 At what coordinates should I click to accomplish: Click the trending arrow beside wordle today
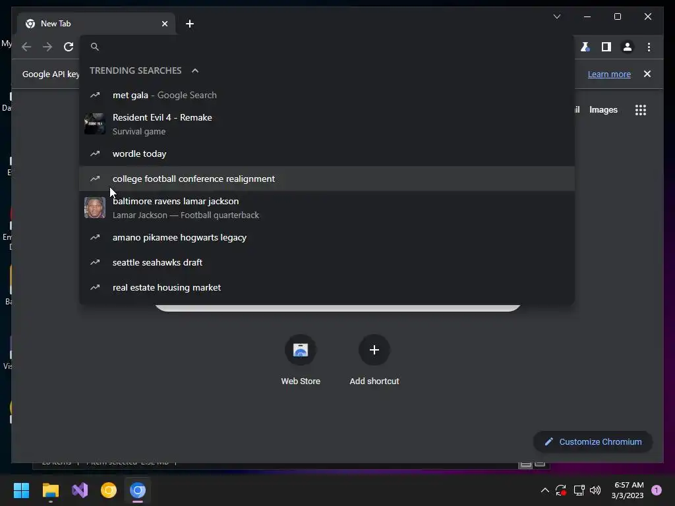[x=95, y=154]
